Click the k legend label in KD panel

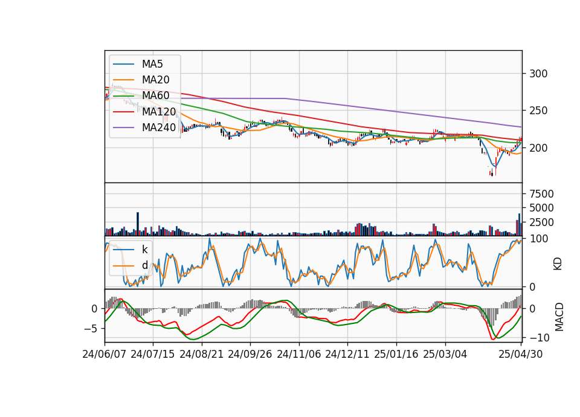point(144,250)
